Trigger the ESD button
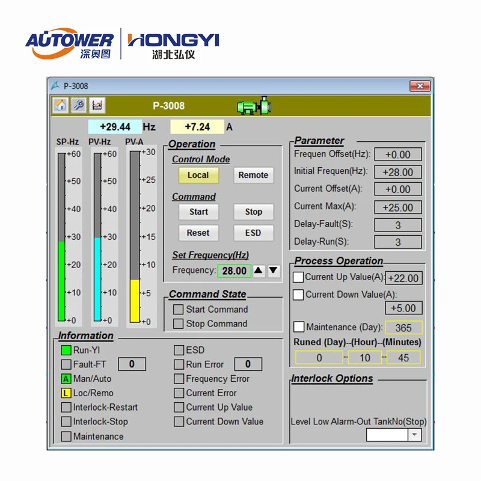 coord(253,233)
